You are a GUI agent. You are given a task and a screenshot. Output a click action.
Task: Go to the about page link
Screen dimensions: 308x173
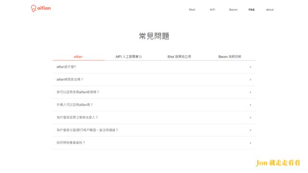tap(269, 10)
